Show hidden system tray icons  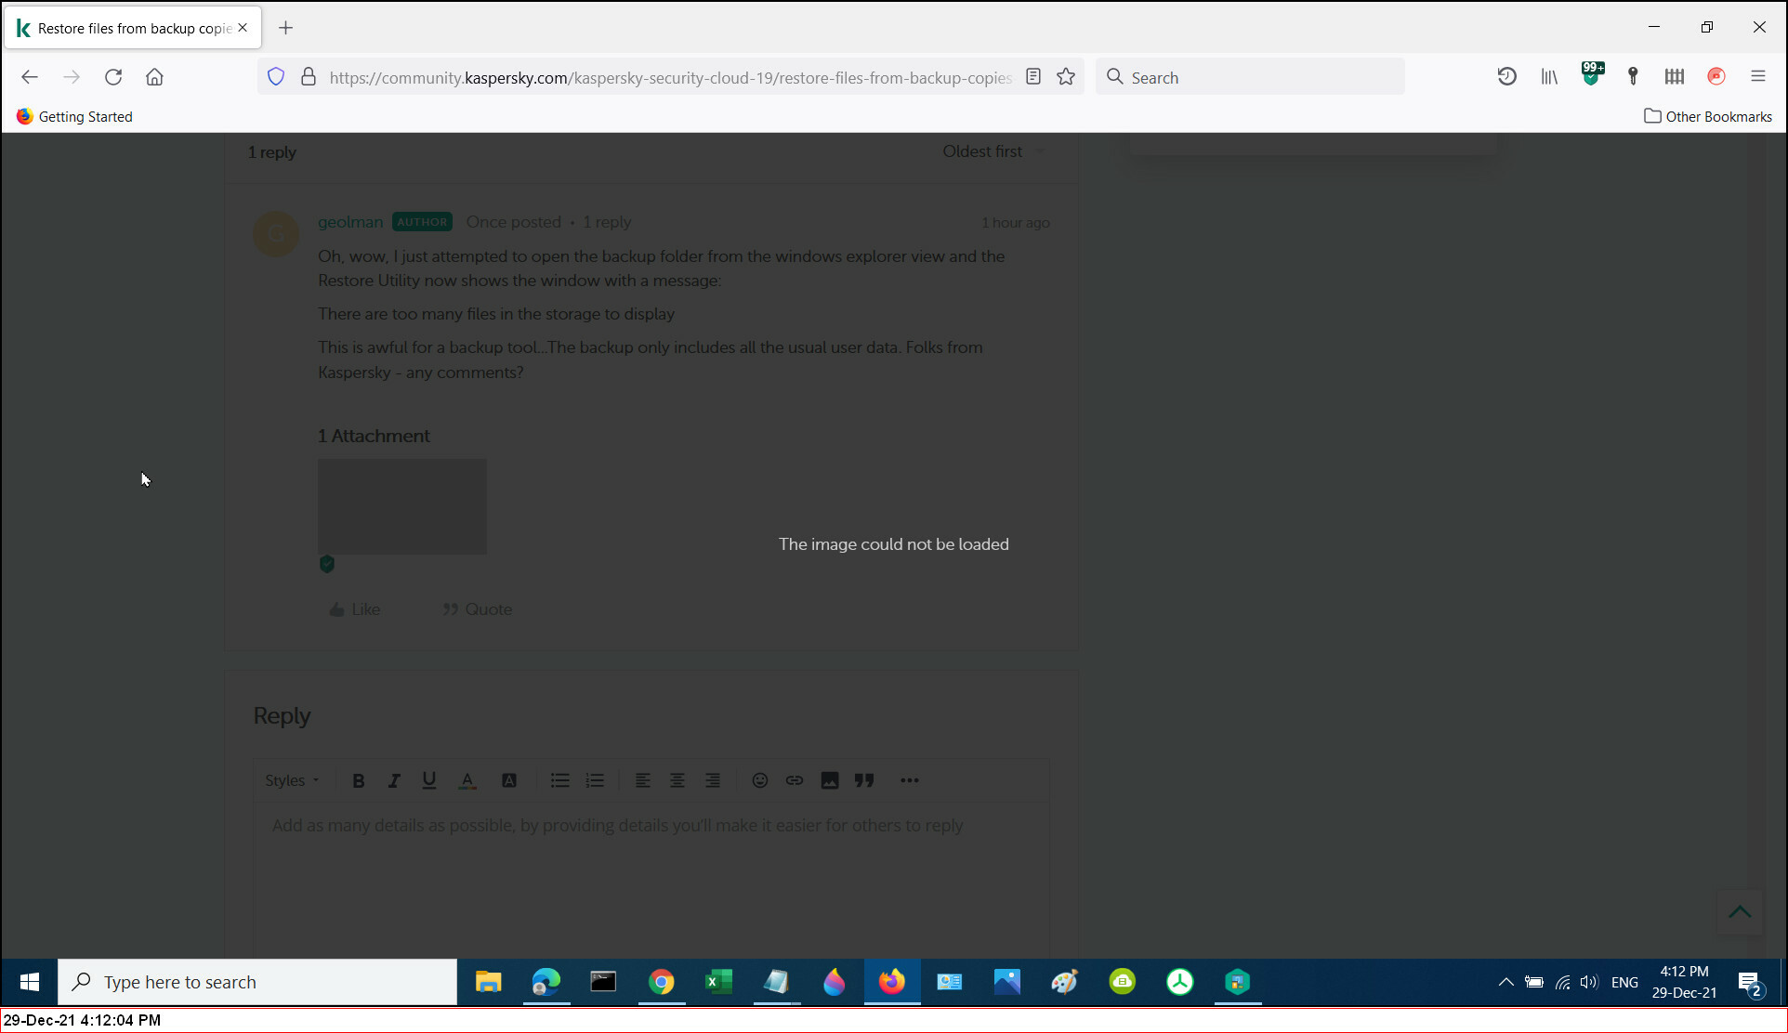point(1505,982)
